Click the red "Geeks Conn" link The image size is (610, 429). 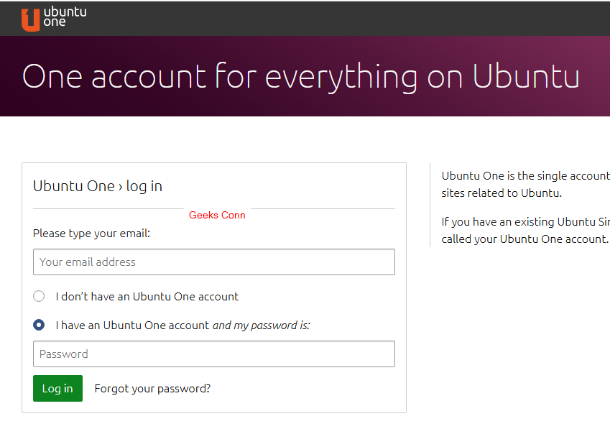pos(217,215)
